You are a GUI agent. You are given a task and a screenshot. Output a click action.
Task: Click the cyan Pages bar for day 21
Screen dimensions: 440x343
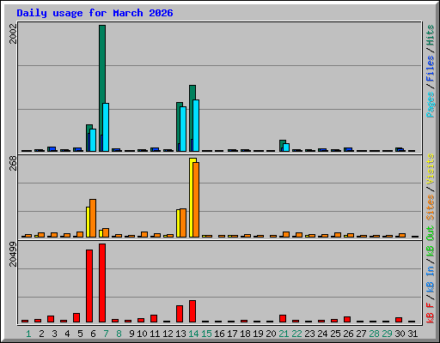[x=286, y=147]
